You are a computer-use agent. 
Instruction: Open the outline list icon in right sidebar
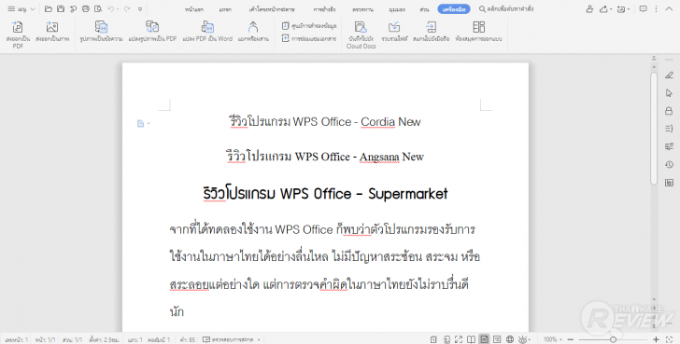pos(669,129)
